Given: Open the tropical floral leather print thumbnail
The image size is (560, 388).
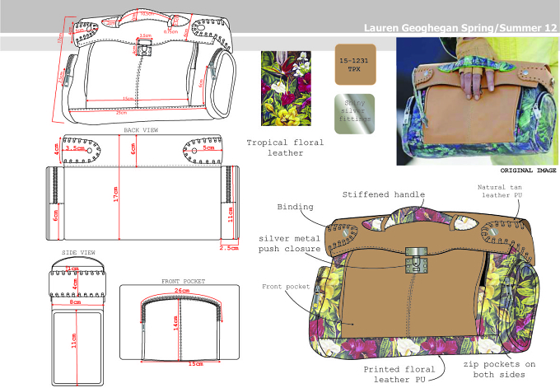Looking at the screenshot, I should 286,88.
